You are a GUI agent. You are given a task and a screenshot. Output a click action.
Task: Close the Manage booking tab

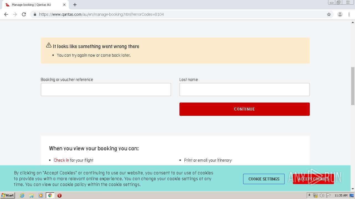pos(64,5)
